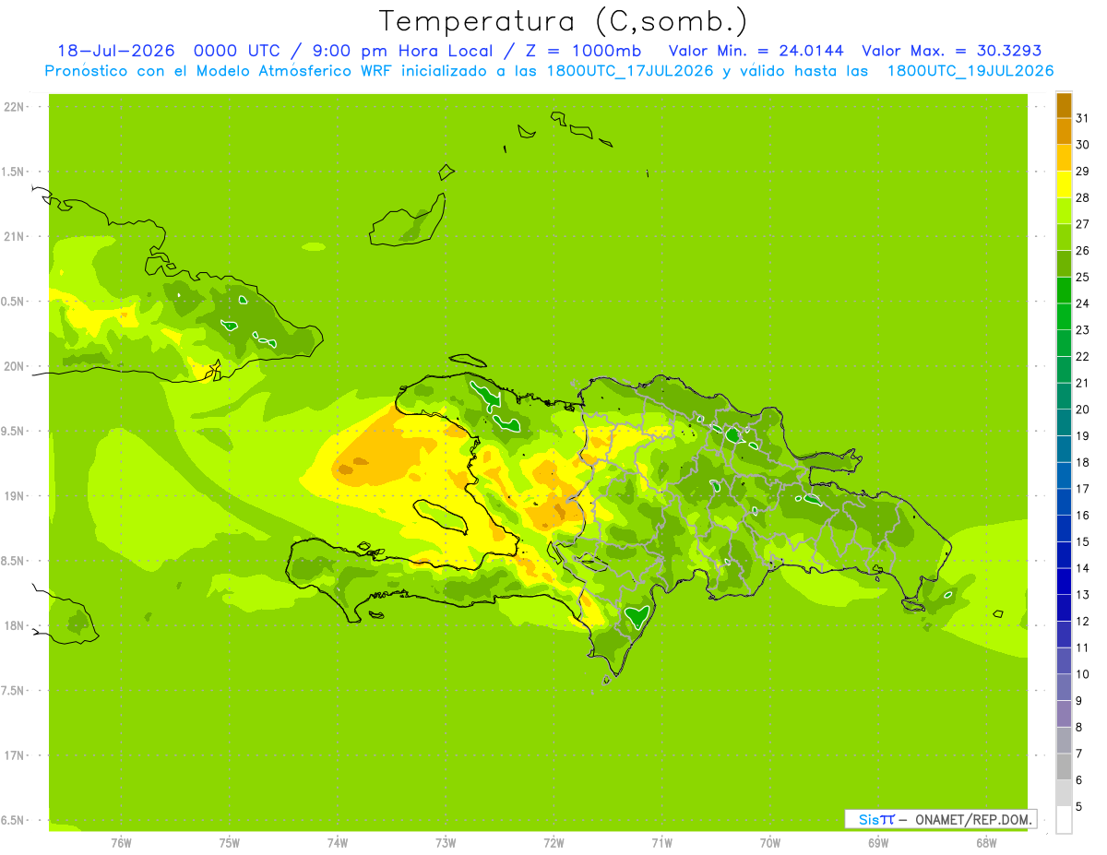Screen dimensions: 1107x855
Task: Pick the orange swatch between 30 and 31
Action: point(1064,131)
